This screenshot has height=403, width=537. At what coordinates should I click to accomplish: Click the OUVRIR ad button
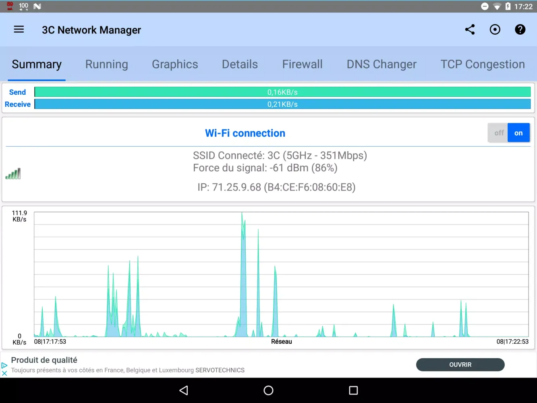coord(460,365)
